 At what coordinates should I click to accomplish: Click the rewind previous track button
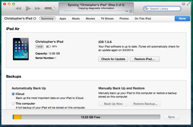pos(18,9)
